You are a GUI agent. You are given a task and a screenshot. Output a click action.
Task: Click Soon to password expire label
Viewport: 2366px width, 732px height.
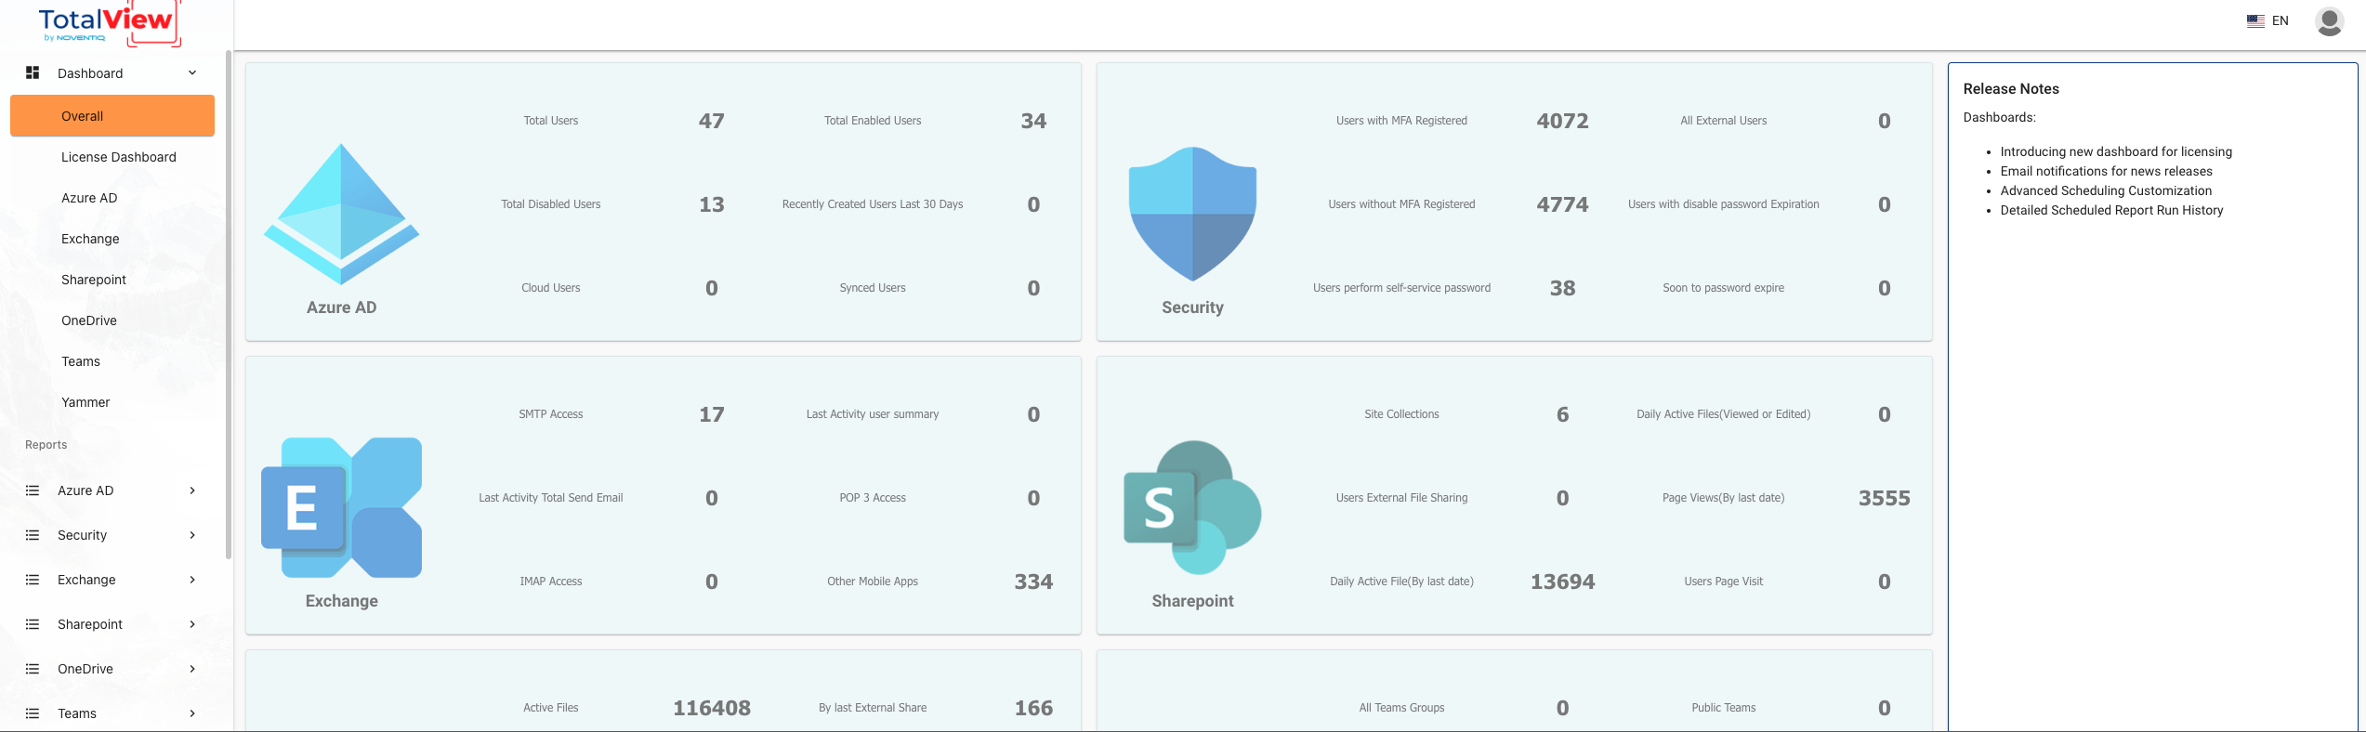[1724, 288]
